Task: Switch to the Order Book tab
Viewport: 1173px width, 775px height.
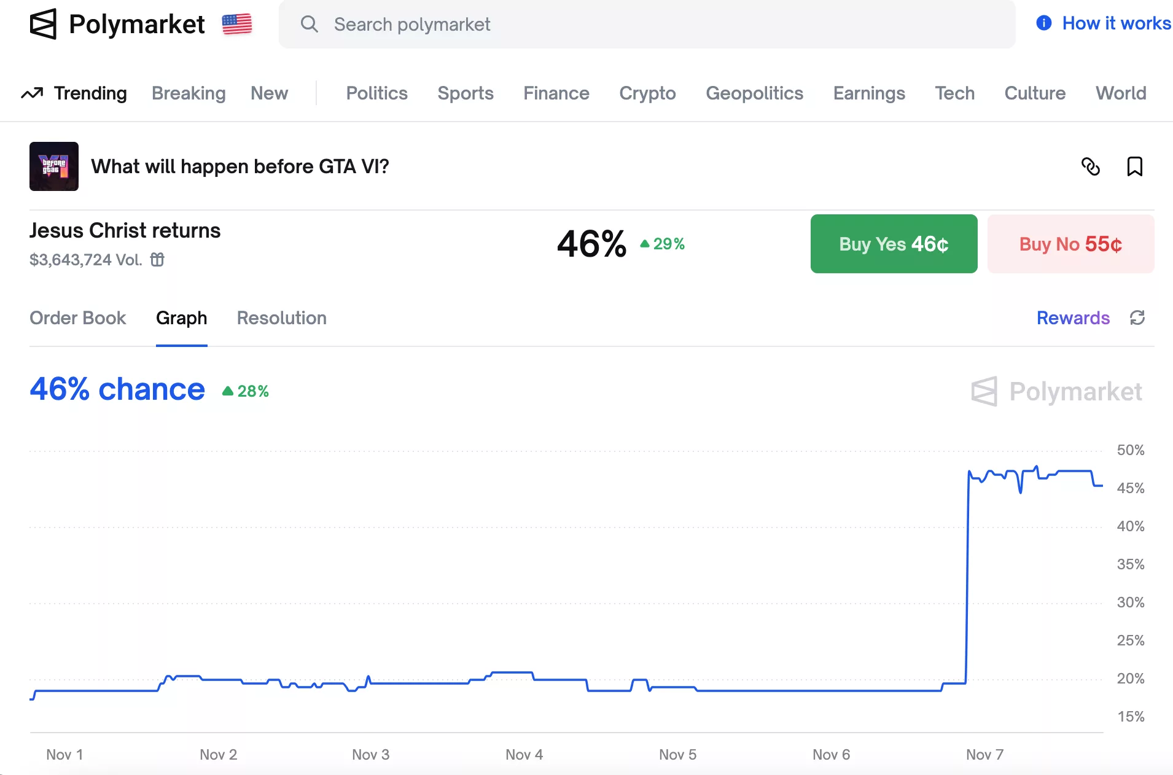Action: point(78,318)
